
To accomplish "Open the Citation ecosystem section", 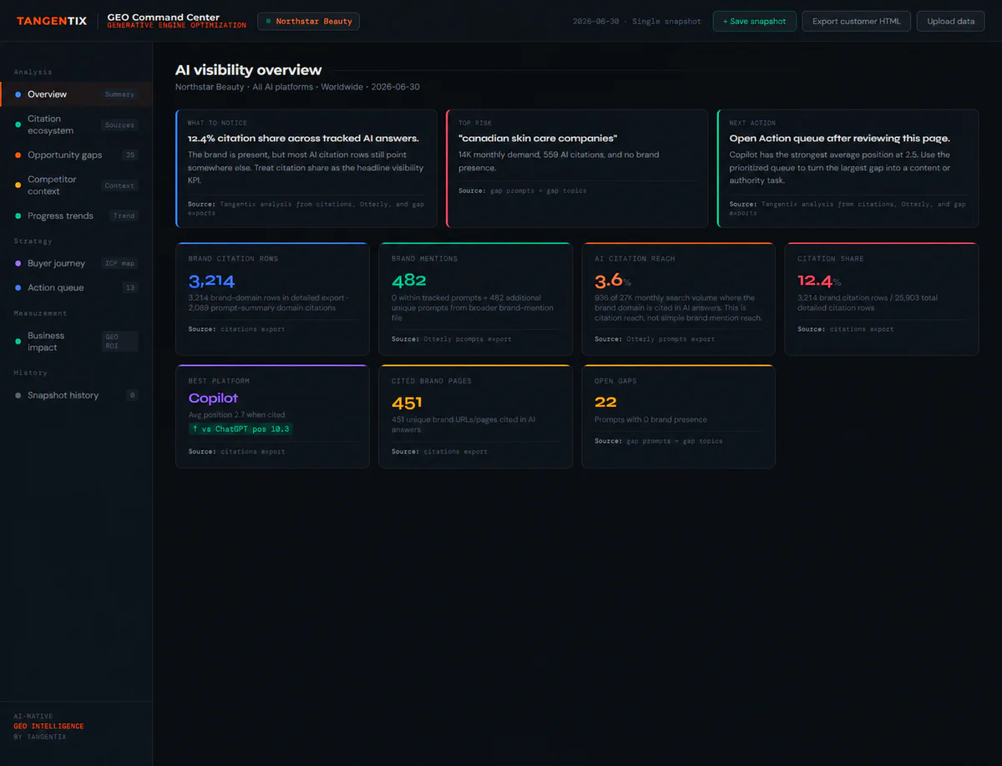I will 76,124.
